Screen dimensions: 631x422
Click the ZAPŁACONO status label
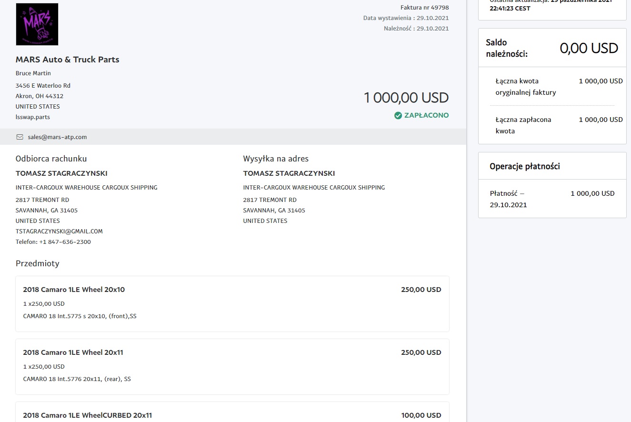426,115
